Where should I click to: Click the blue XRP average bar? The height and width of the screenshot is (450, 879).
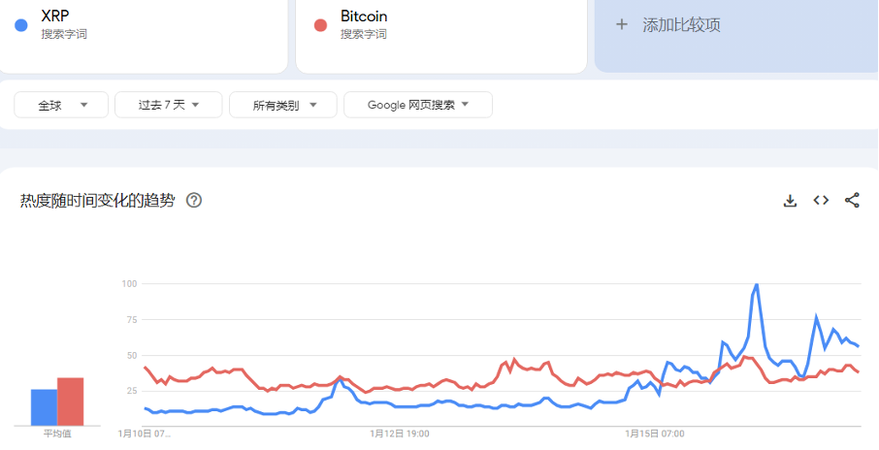44,406
